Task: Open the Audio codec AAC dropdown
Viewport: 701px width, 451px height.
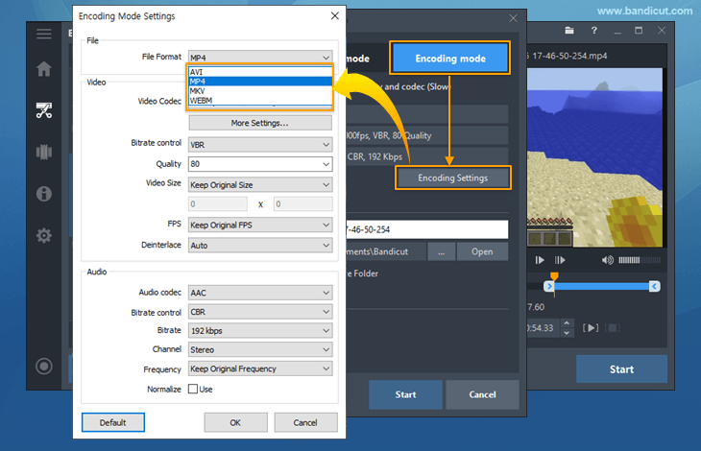Action: coord(260,293)
